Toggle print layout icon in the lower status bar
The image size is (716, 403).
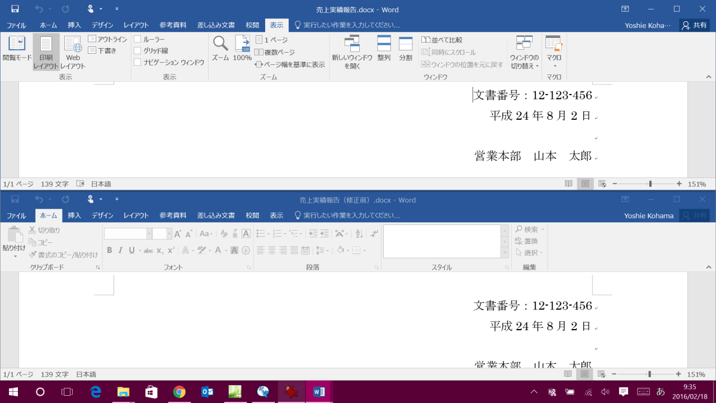coord(585,374)
